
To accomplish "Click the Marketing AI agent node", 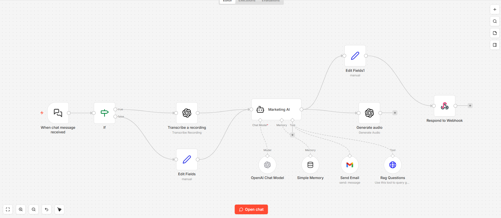I will [x=276, y=109].
